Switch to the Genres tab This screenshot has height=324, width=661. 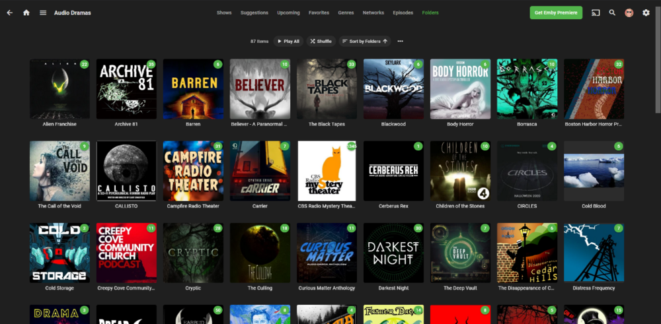pos(346,13)
